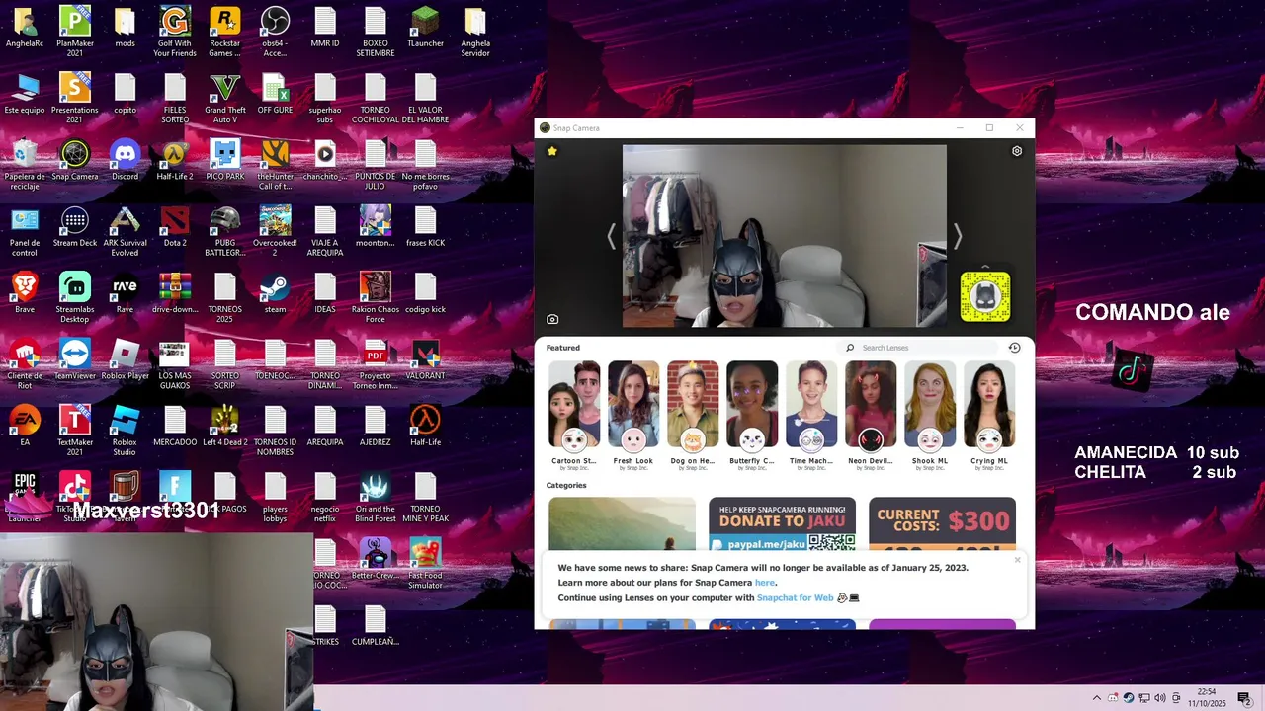The width and height of the screenshot is (1265, 711).
Task: Open the Left 4 Dead 2 icon
Action: coord(225,427)
